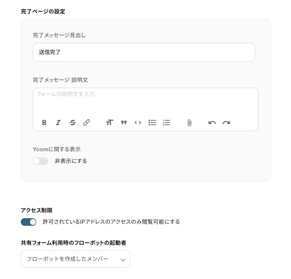Enable the Yoom 非表示にする toggle
Image resolution: width=291 pixels, height=279 pixels.
(x=40, y=161)
